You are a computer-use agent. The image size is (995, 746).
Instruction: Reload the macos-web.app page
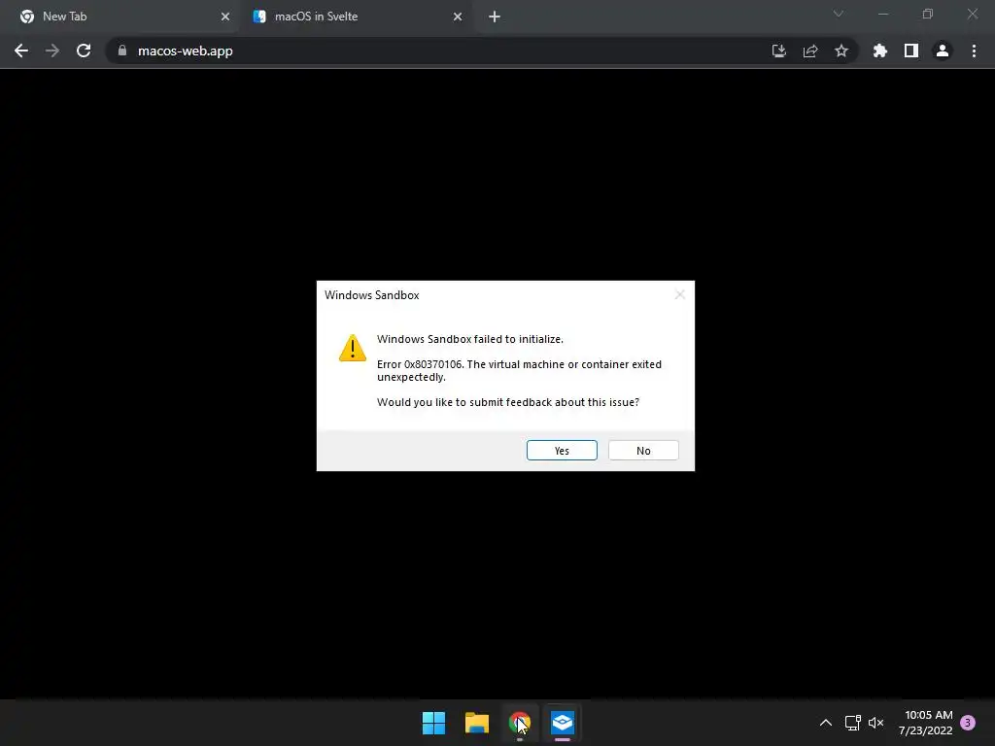point(84,51)
